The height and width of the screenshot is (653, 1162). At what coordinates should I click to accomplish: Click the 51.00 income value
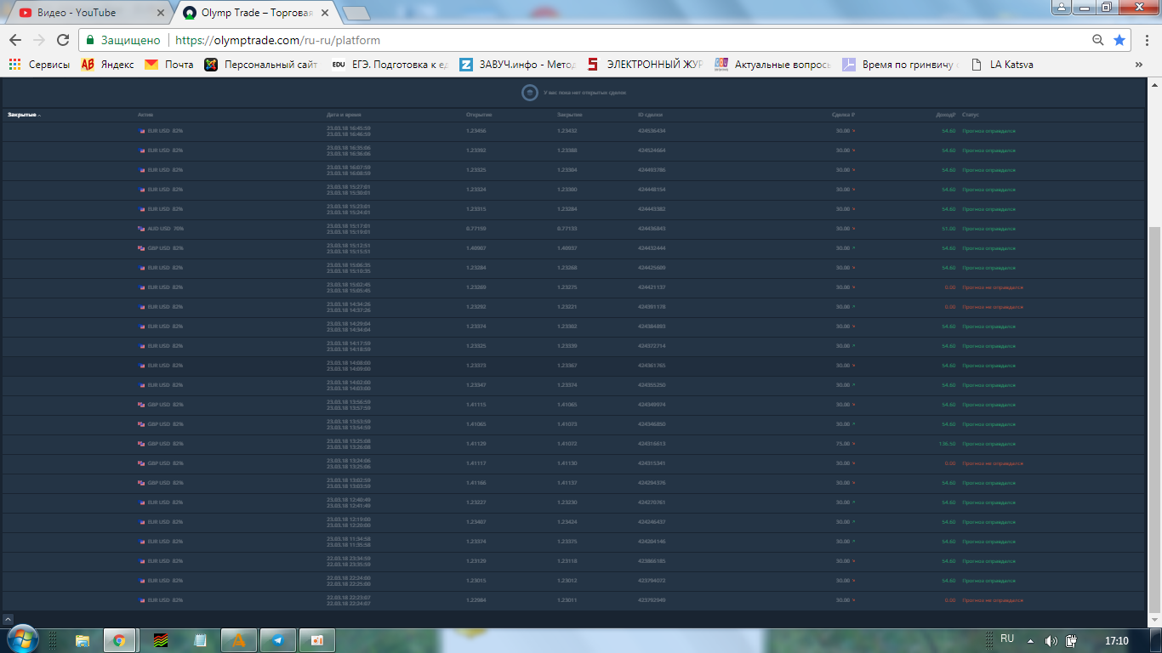click(x=948, y=229)
